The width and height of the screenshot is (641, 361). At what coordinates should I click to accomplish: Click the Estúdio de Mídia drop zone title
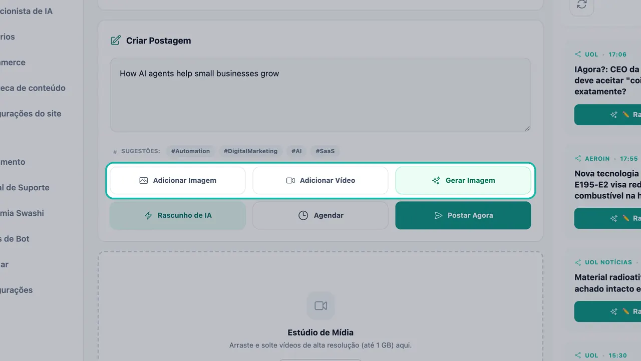pos(320,332)
